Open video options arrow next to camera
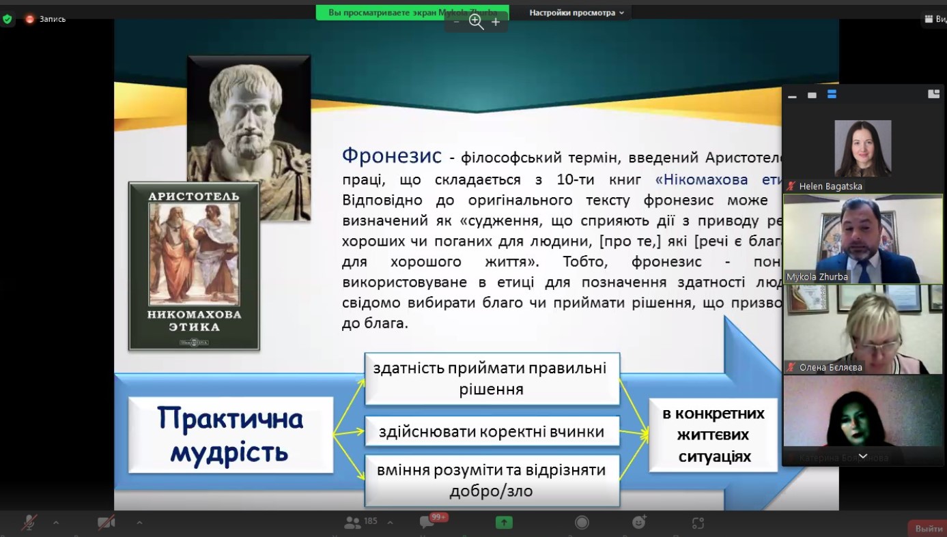Viewport: 947px width, 537px height. point(139,523)
